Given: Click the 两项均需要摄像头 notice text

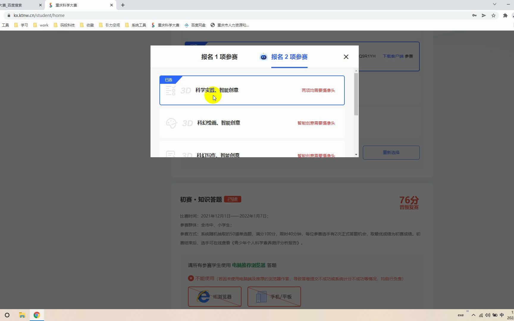Looking at the screenshot, I should (318, 90).
